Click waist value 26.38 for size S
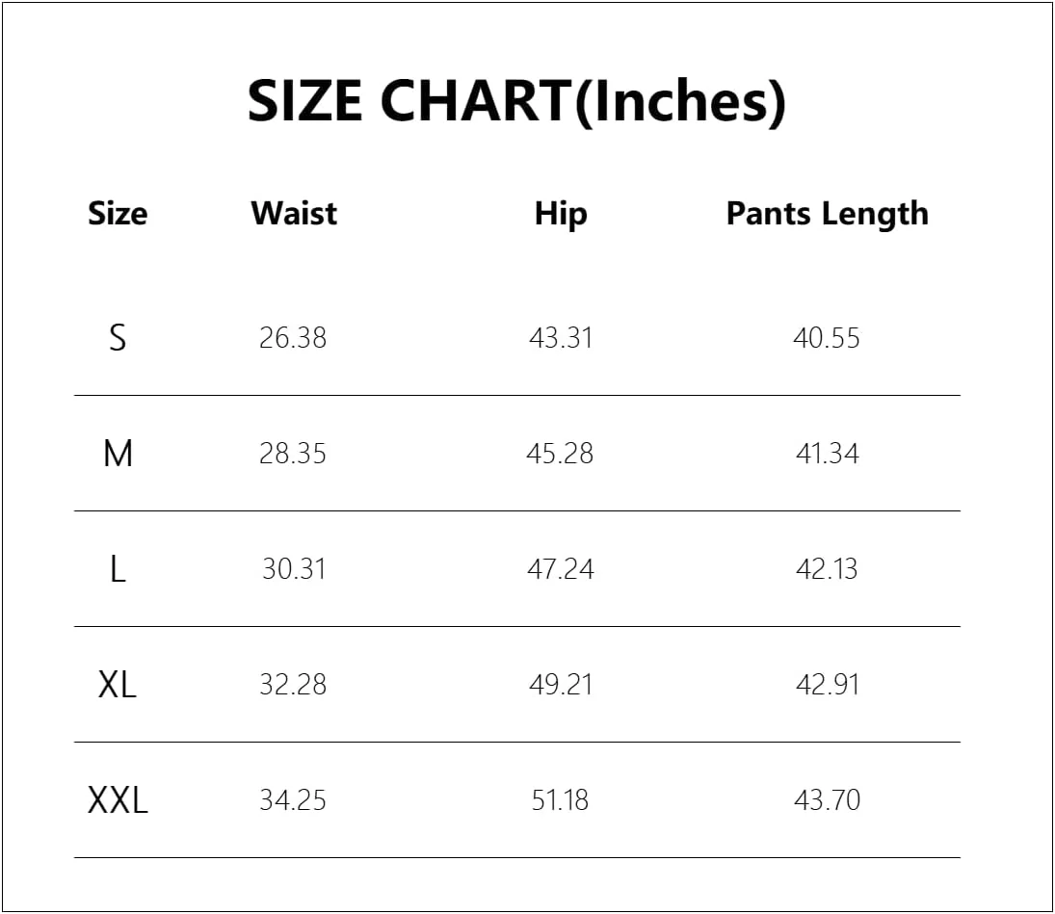This screenshot has height=914, width=1055. tap(293, 338)
